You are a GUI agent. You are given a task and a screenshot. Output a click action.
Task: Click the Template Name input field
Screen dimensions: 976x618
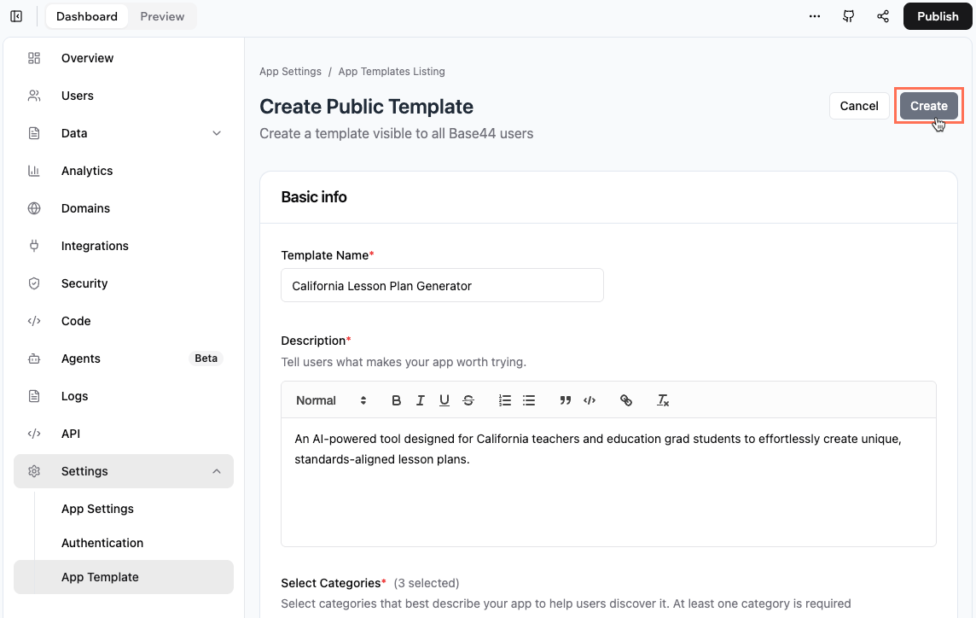(x=442, y=285)
